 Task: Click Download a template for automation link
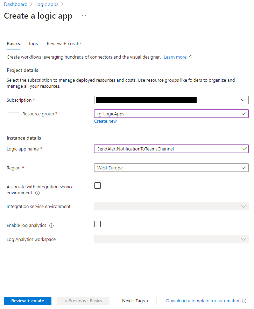pyautogui.click(x=203, y=301)
